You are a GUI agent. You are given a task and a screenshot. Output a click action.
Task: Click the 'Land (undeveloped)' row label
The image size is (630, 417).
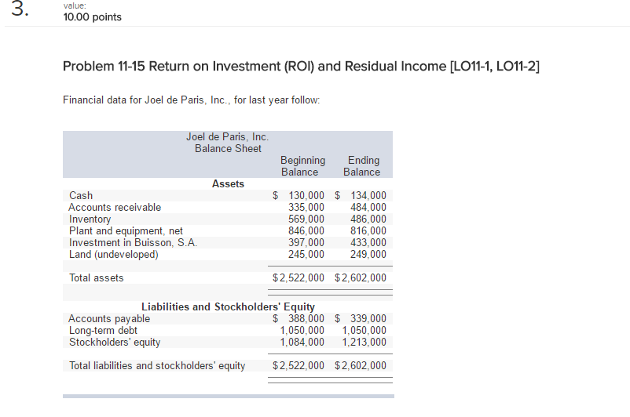pos(114,255)
